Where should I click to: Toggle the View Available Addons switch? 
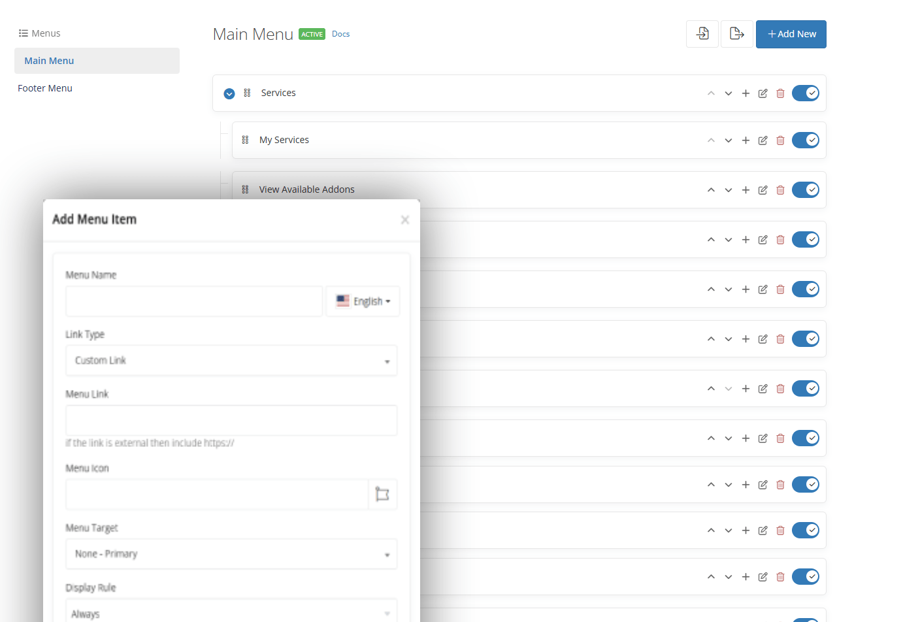pyautogui.click(x=806, y=190)
